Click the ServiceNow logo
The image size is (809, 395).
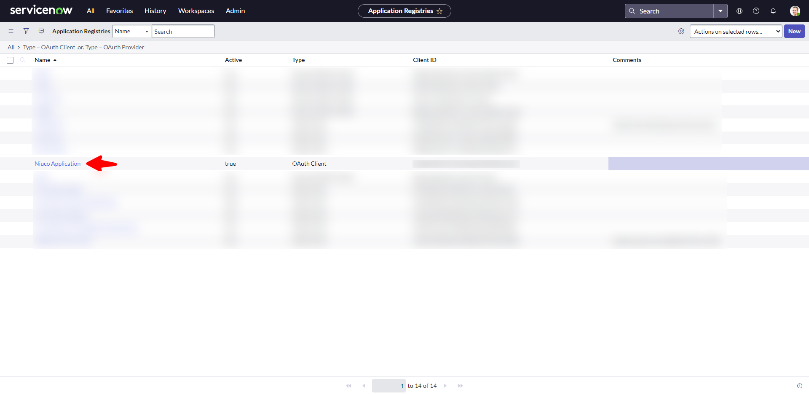[41, 11]
